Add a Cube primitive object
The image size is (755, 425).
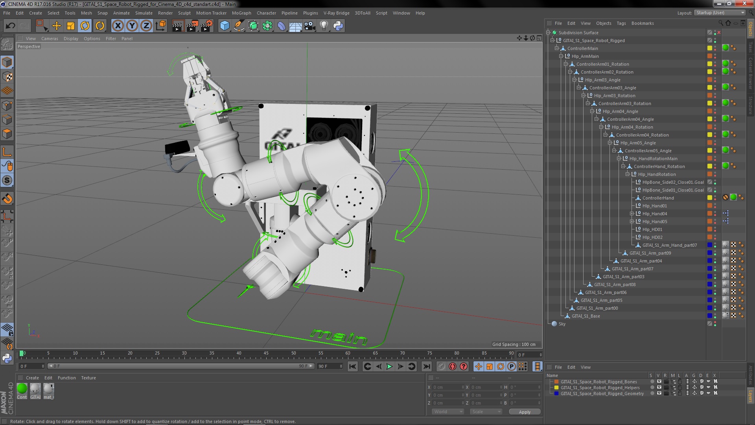coord(225,26)
